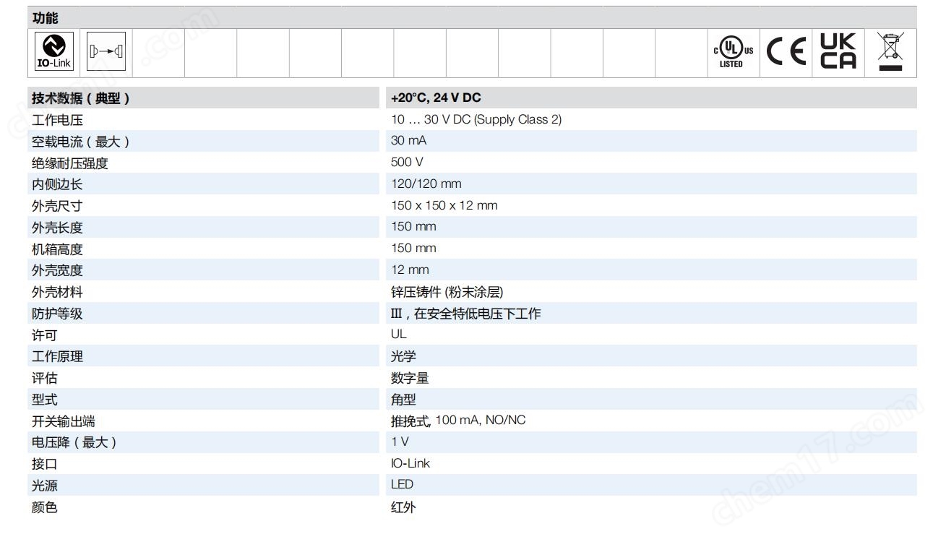
Task: Select the 1 V value
Action: [400, 442]
